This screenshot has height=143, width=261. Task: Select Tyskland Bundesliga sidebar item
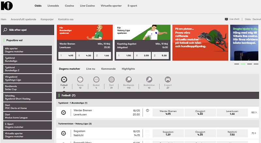click(27, 59)
